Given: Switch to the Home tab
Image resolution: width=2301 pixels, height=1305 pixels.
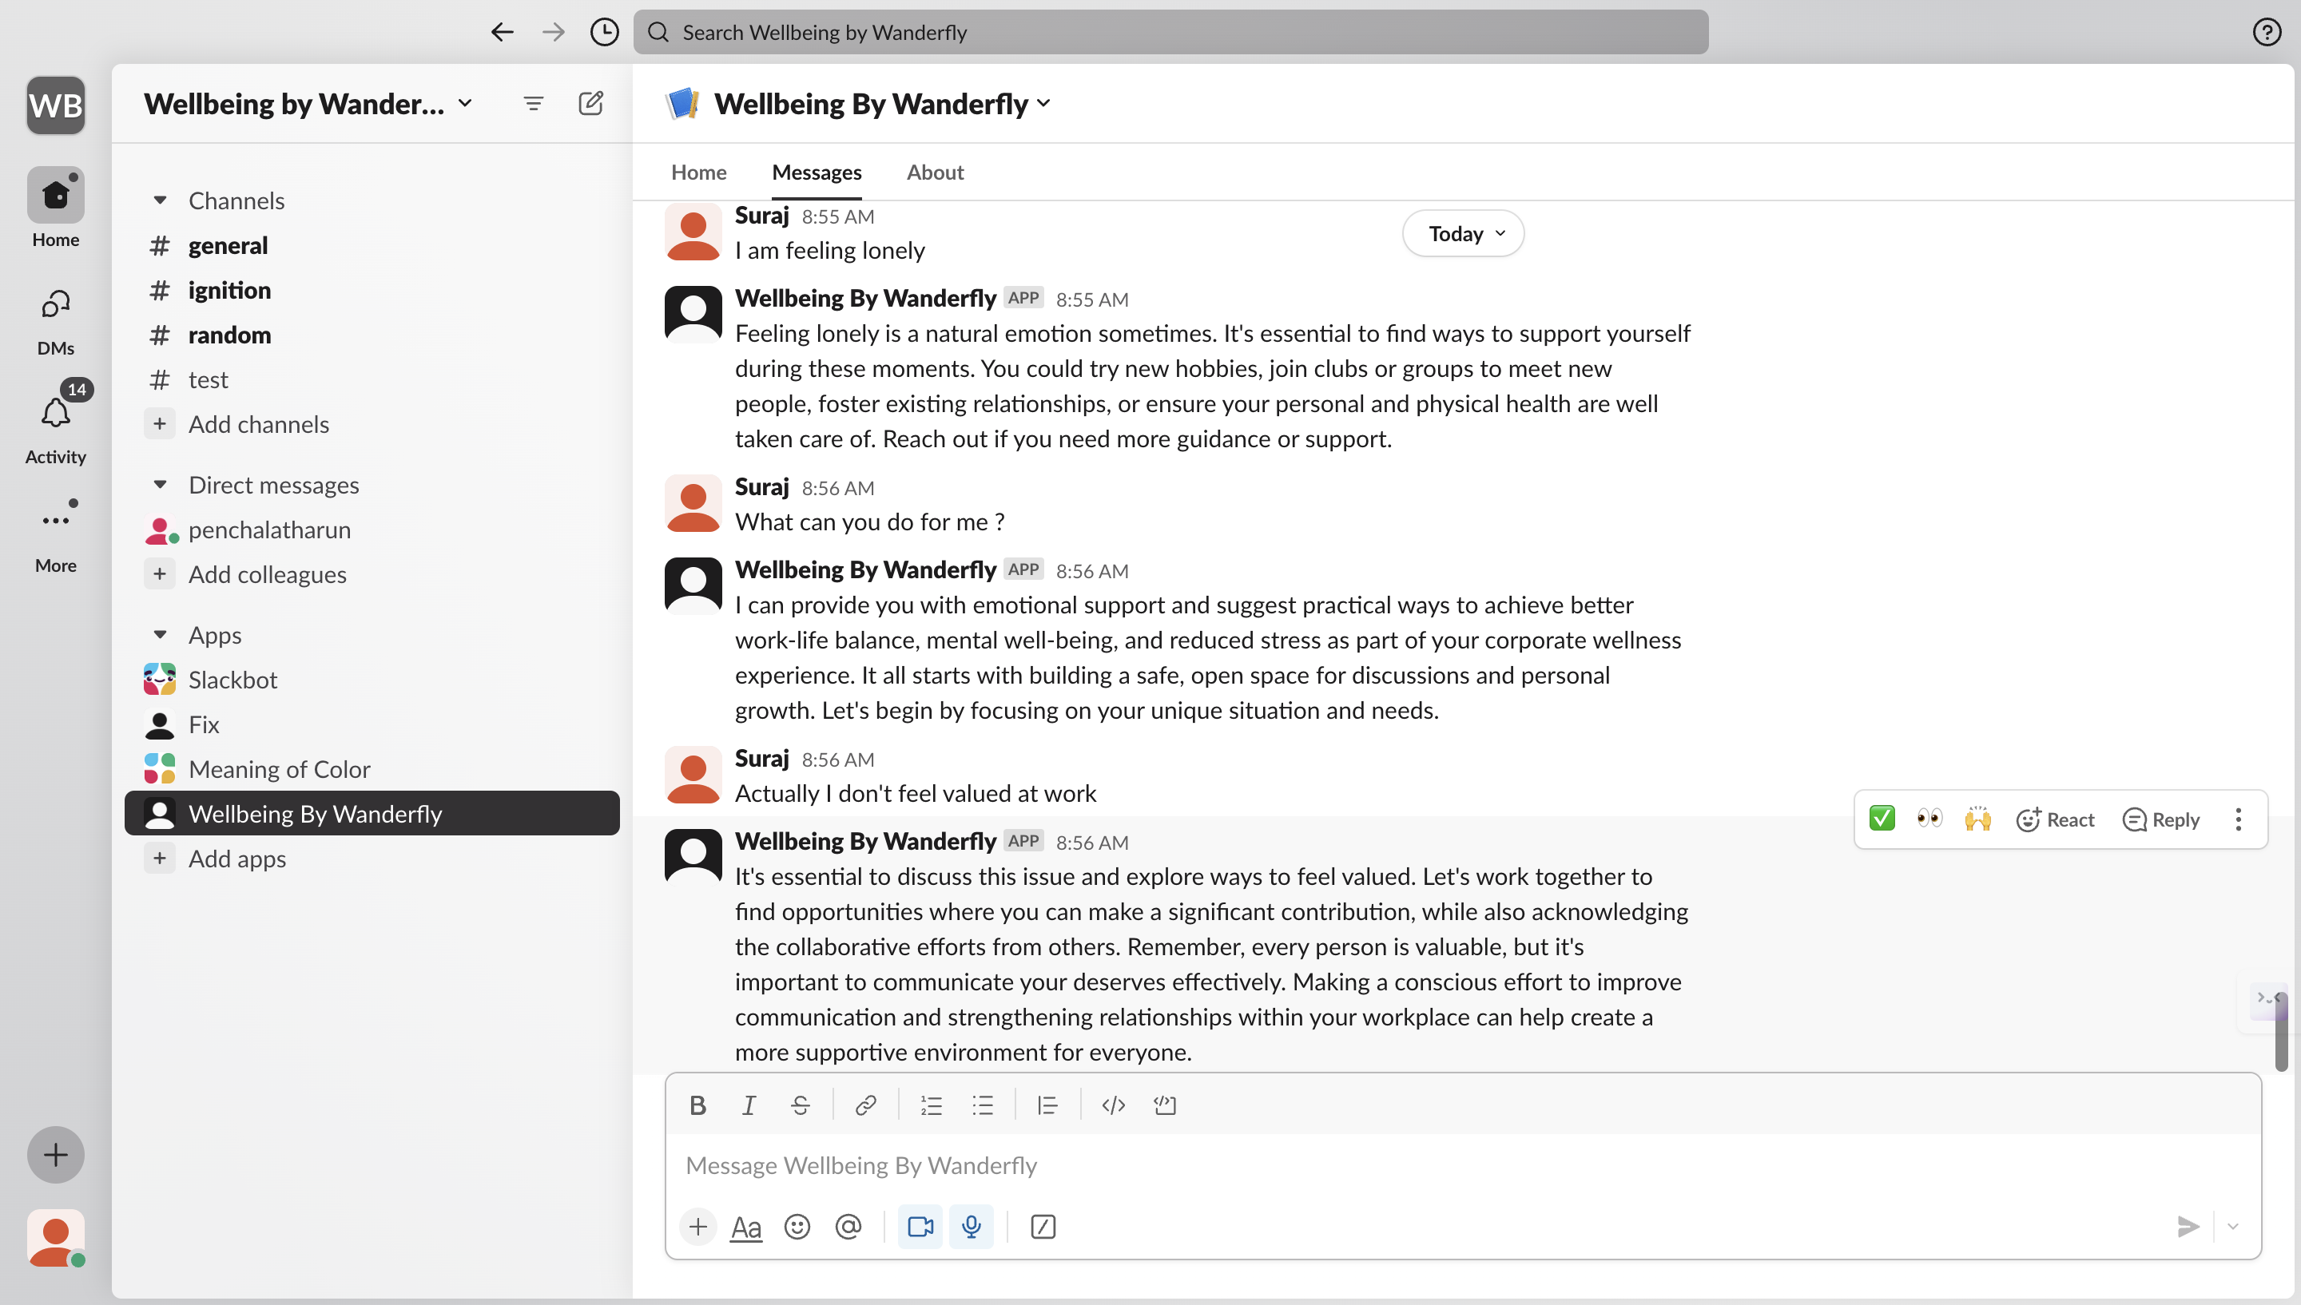Looking at the screenshot, I should [x=698, y=172].
